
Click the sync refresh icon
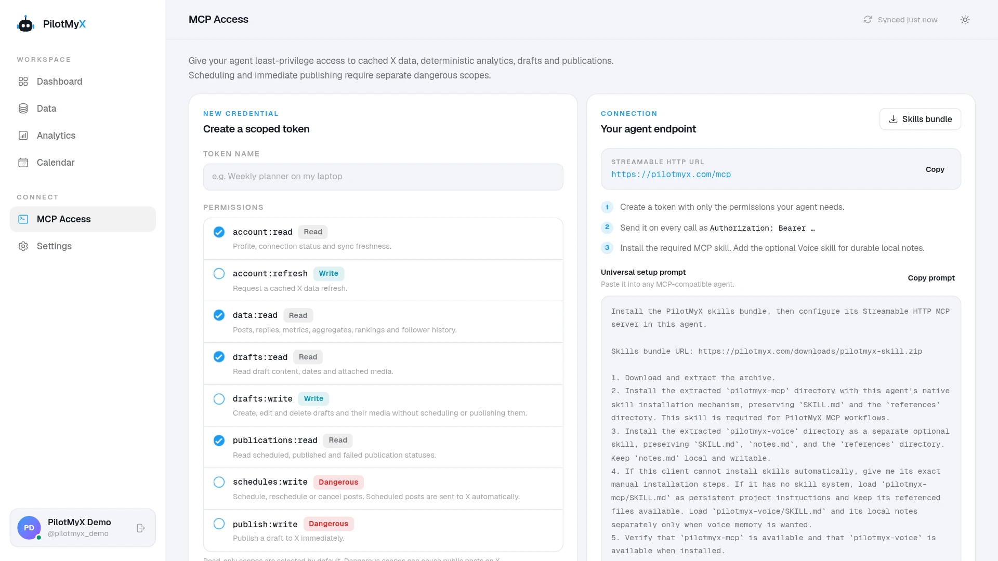(x=868, y=20)
